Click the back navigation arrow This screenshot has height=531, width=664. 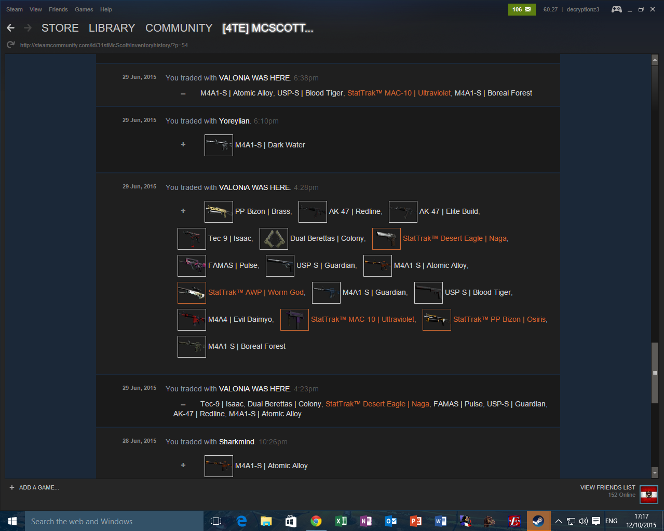pos(10,28)
